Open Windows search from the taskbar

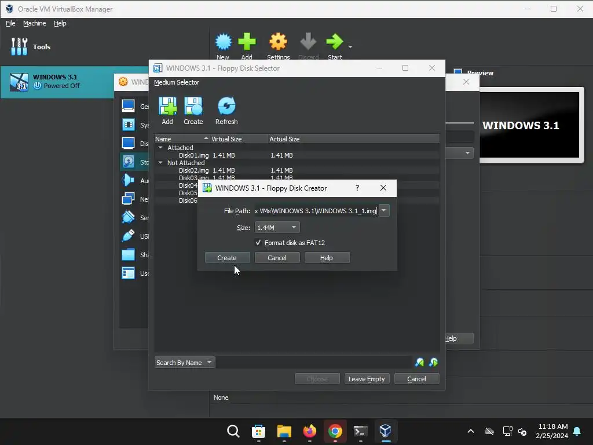click(233, 431)
